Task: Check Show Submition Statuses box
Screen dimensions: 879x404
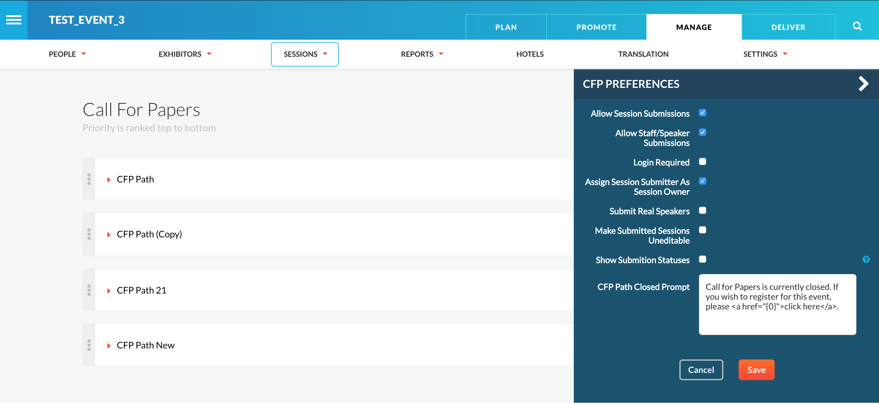Action: click(x=703, y=259)
